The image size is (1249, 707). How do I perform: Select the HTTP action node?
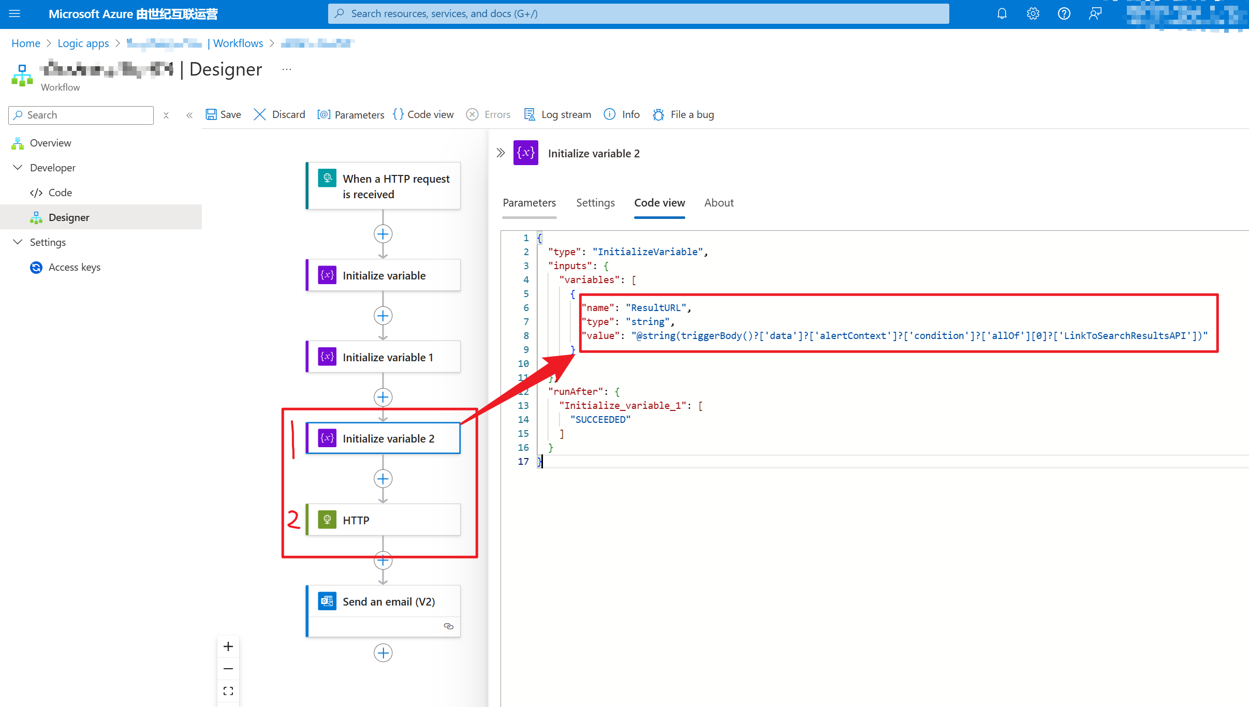pyautogui.click(x=383, y=520)
